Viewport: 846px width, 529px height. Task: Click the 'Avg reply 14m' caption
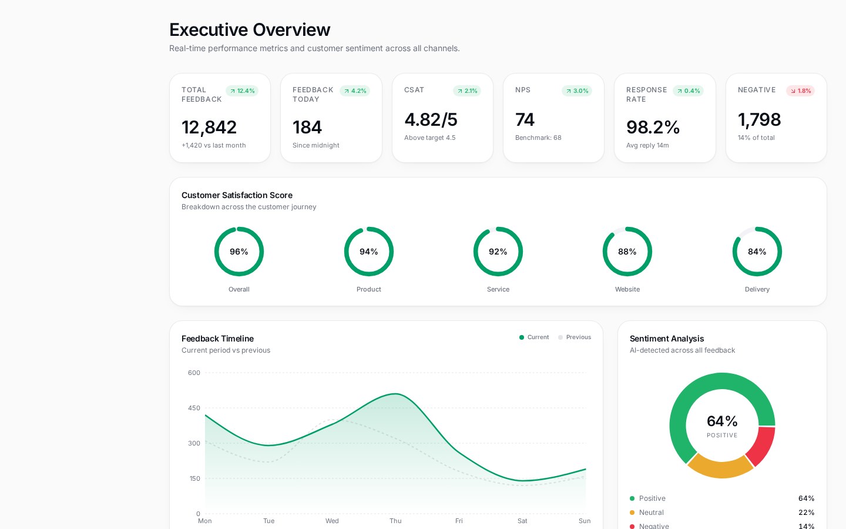[x=647, y=145]
